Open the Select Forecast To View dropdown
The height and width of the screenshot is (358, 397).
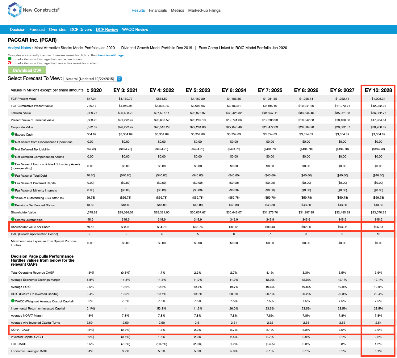[93, 79]
